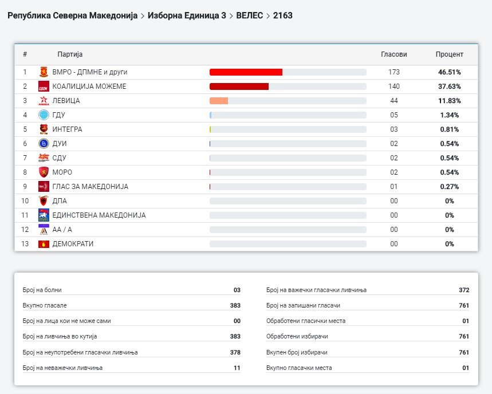The image size is (492, 394).
Task: Click the ГДУ round blue logo
Action: tap(43, 115)
